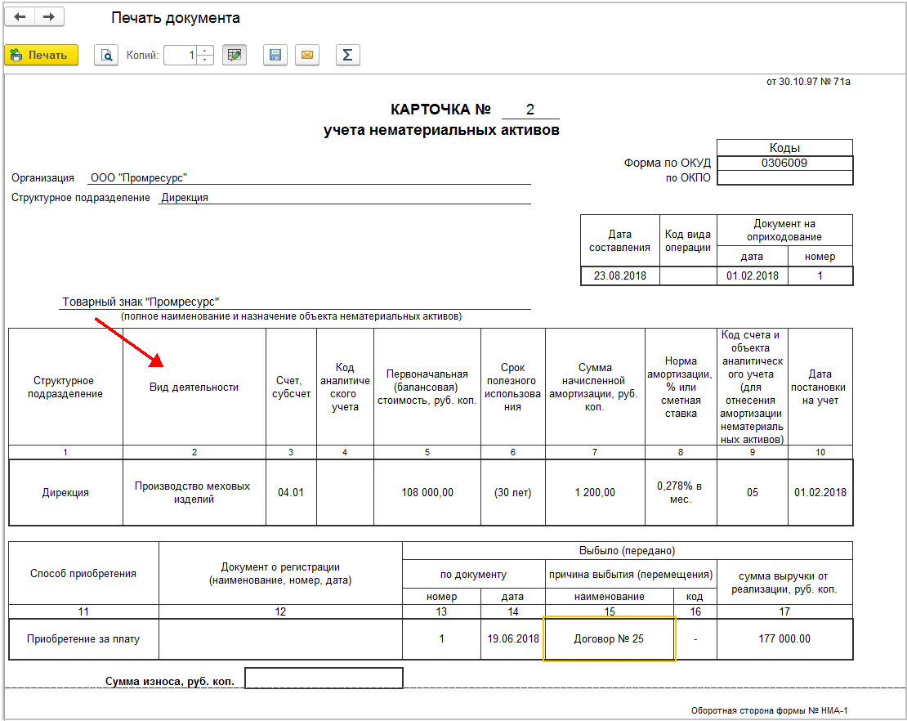Select the revenue amount 177 000.00
The height and width of the screenshot is (721, 907).
pyautogui.click(x=784, y=638)
